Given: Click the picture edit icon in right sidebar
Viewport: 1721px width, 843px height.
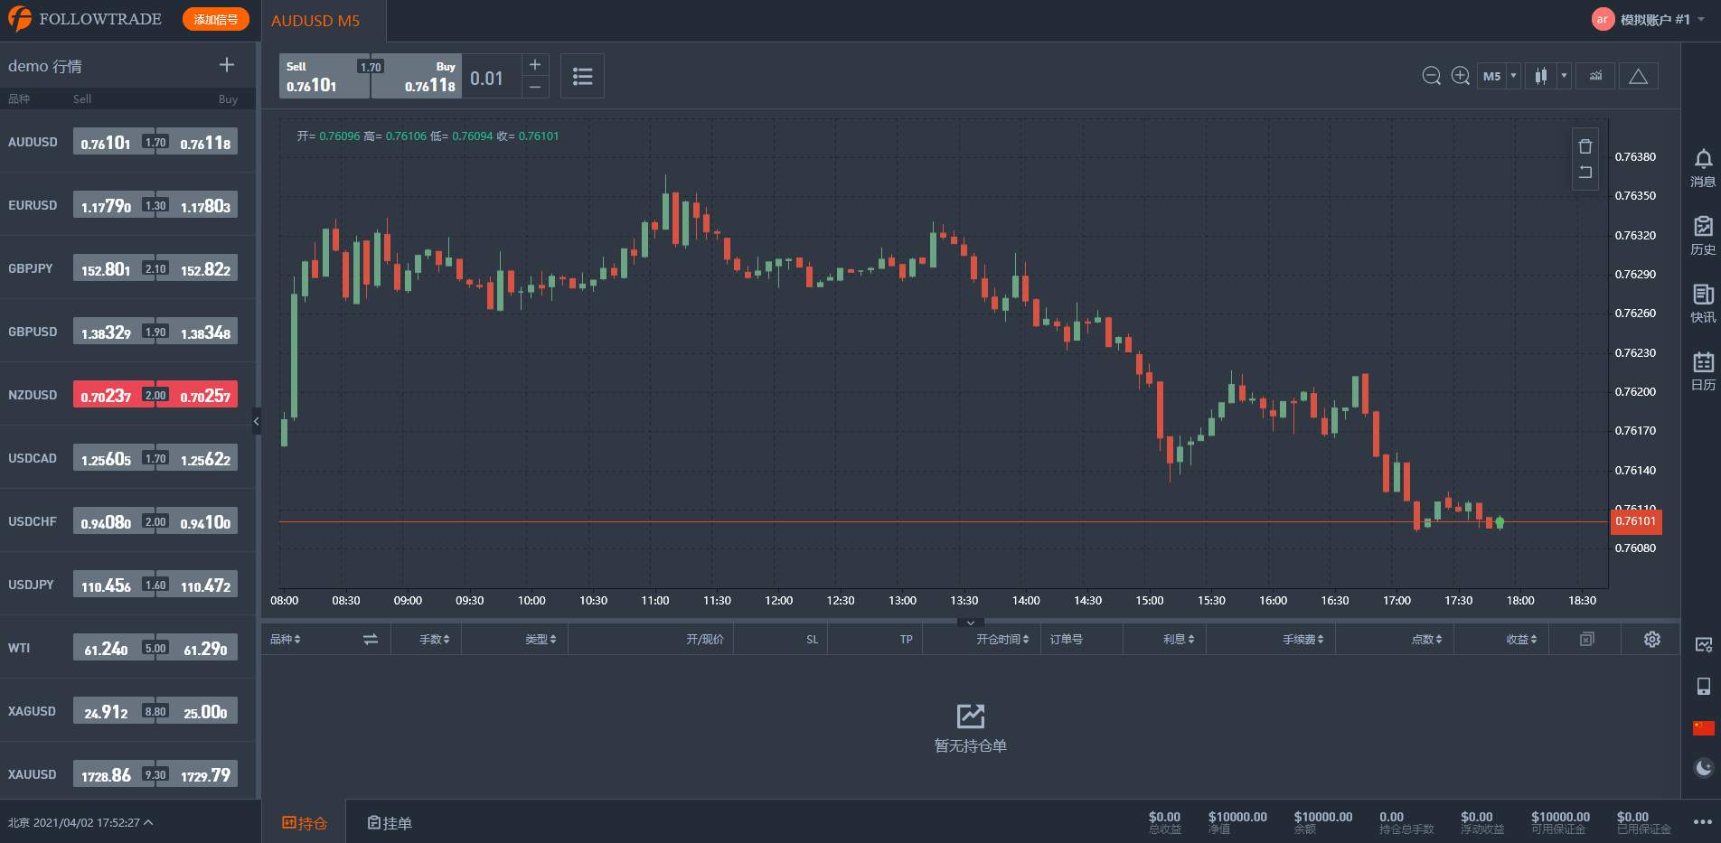Looking at the screenshot, I should point(1704,645).
